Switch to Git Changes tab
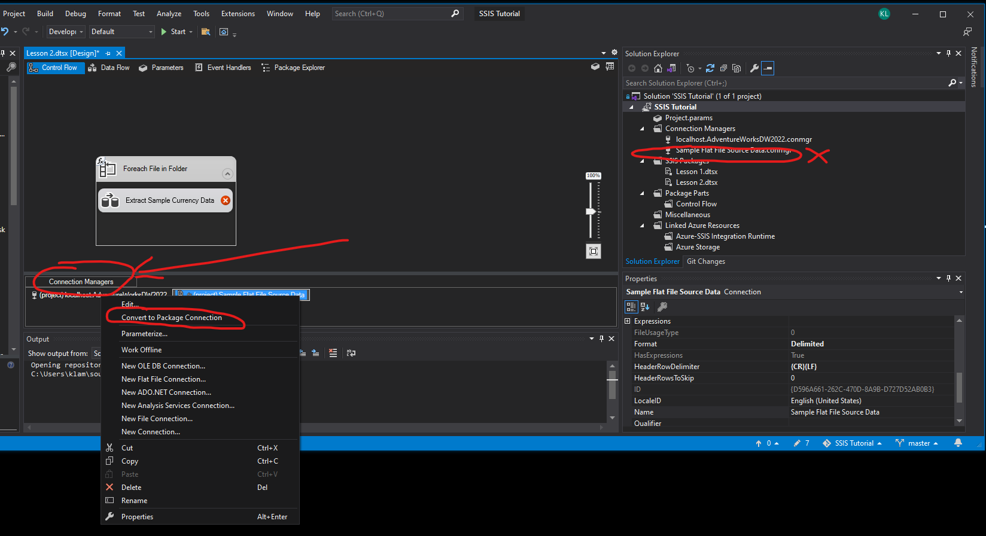The height and width of the screenshot is (536, 986). pos(706,261)
